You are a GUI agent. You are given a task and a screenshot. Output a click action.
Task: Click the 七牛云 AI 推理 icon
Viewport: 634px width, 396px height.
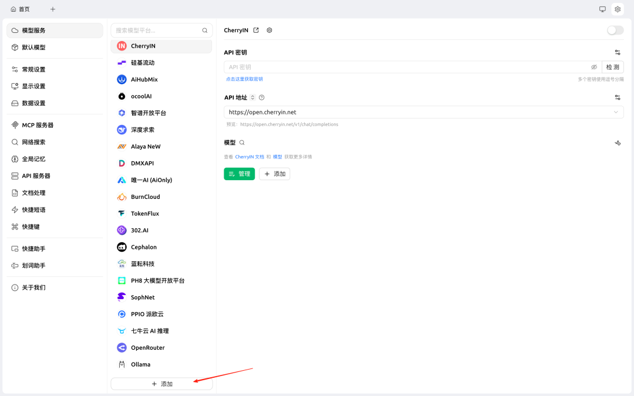(x=122, y=331)
